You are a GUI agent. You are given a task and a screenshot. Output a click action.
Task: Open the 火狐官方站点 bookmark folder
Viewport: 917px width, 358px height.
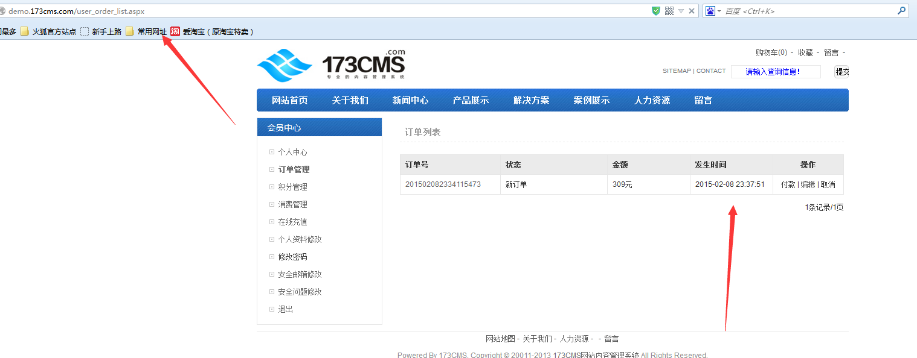[x=48, y=31]
